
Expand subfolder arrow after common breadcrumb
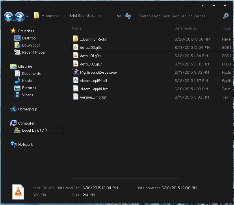pos(65,16)
